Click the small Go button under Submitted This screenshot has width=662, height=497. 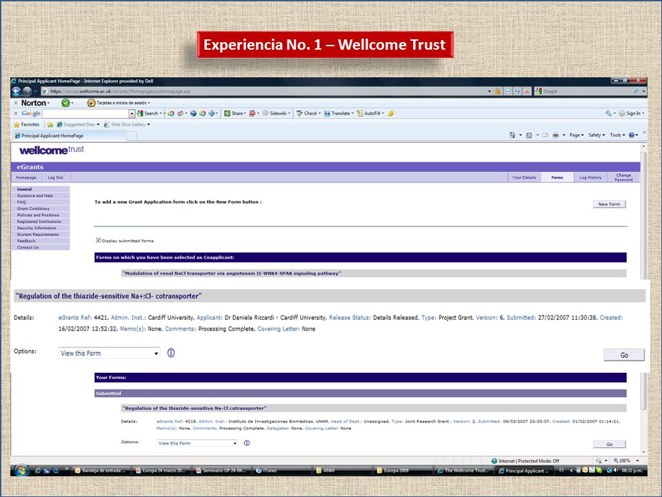(x=609, y=444)
